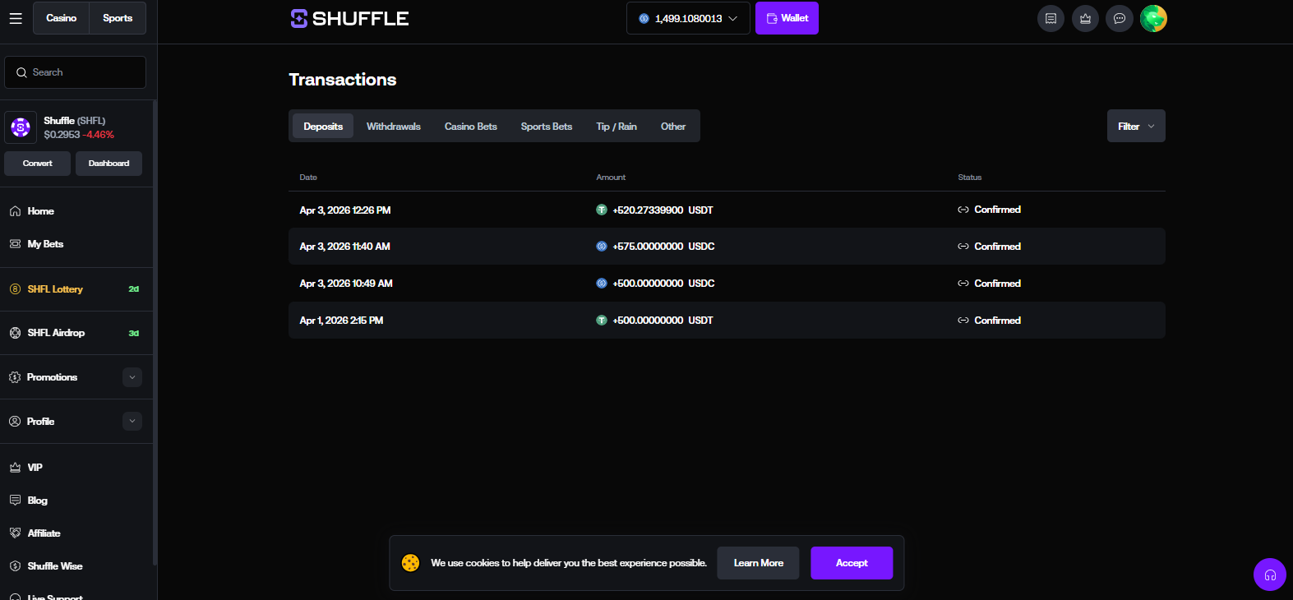Click USDT coin icon on Apr 1 row

602,321
